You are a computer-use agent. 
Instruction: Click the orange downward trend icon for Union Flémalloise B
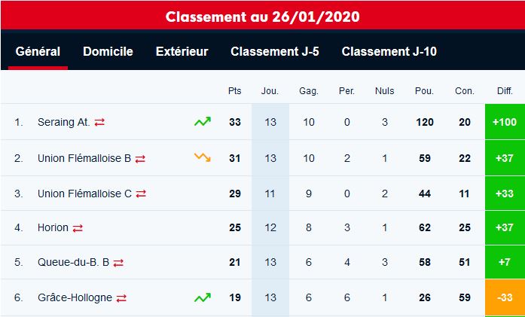tap(203, 157)
